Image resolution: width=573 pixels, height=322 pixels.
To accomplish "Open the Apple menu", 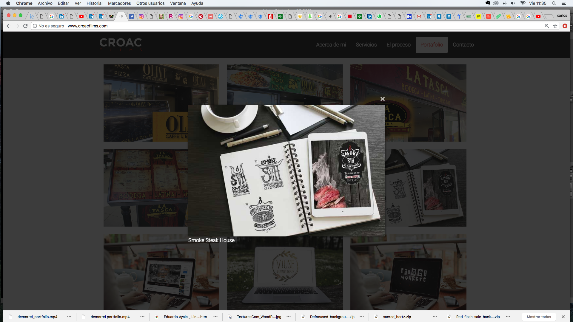I will 8,3.
